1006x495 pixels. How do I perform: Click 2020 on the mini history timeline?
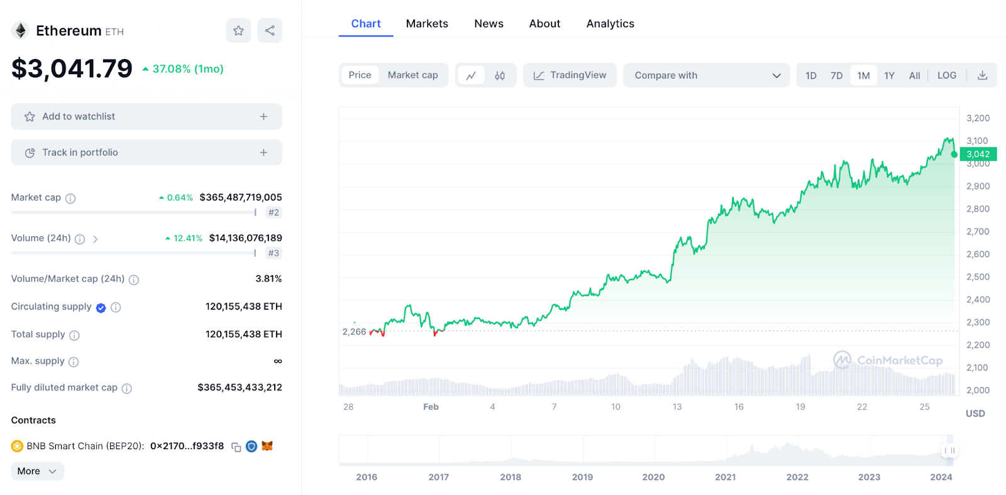pos(653,477)
